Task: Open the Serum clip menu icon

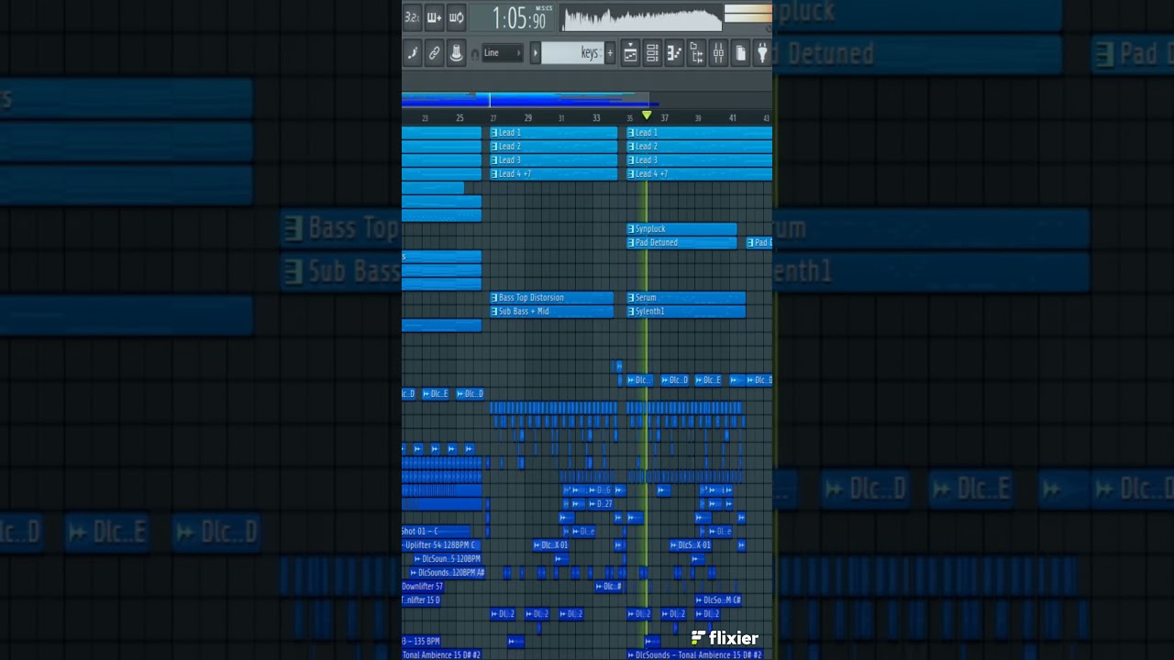Action: [x=631, y=297]
